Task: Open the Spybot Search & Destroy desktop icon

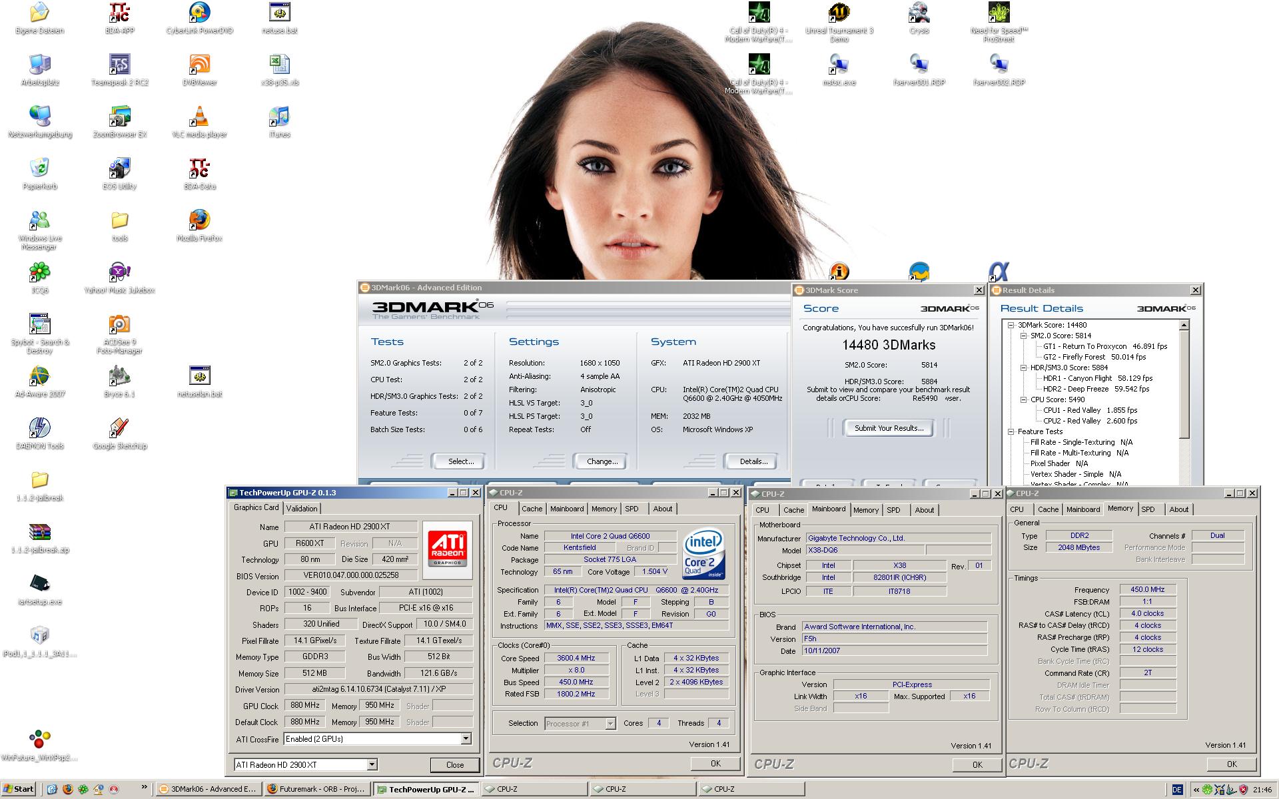Action: (x=39, y=334)
